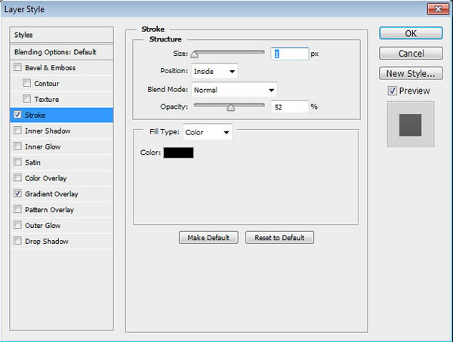Open the Position dropdown
This screenshot has height=342, width=453.
tap(214, 71)
